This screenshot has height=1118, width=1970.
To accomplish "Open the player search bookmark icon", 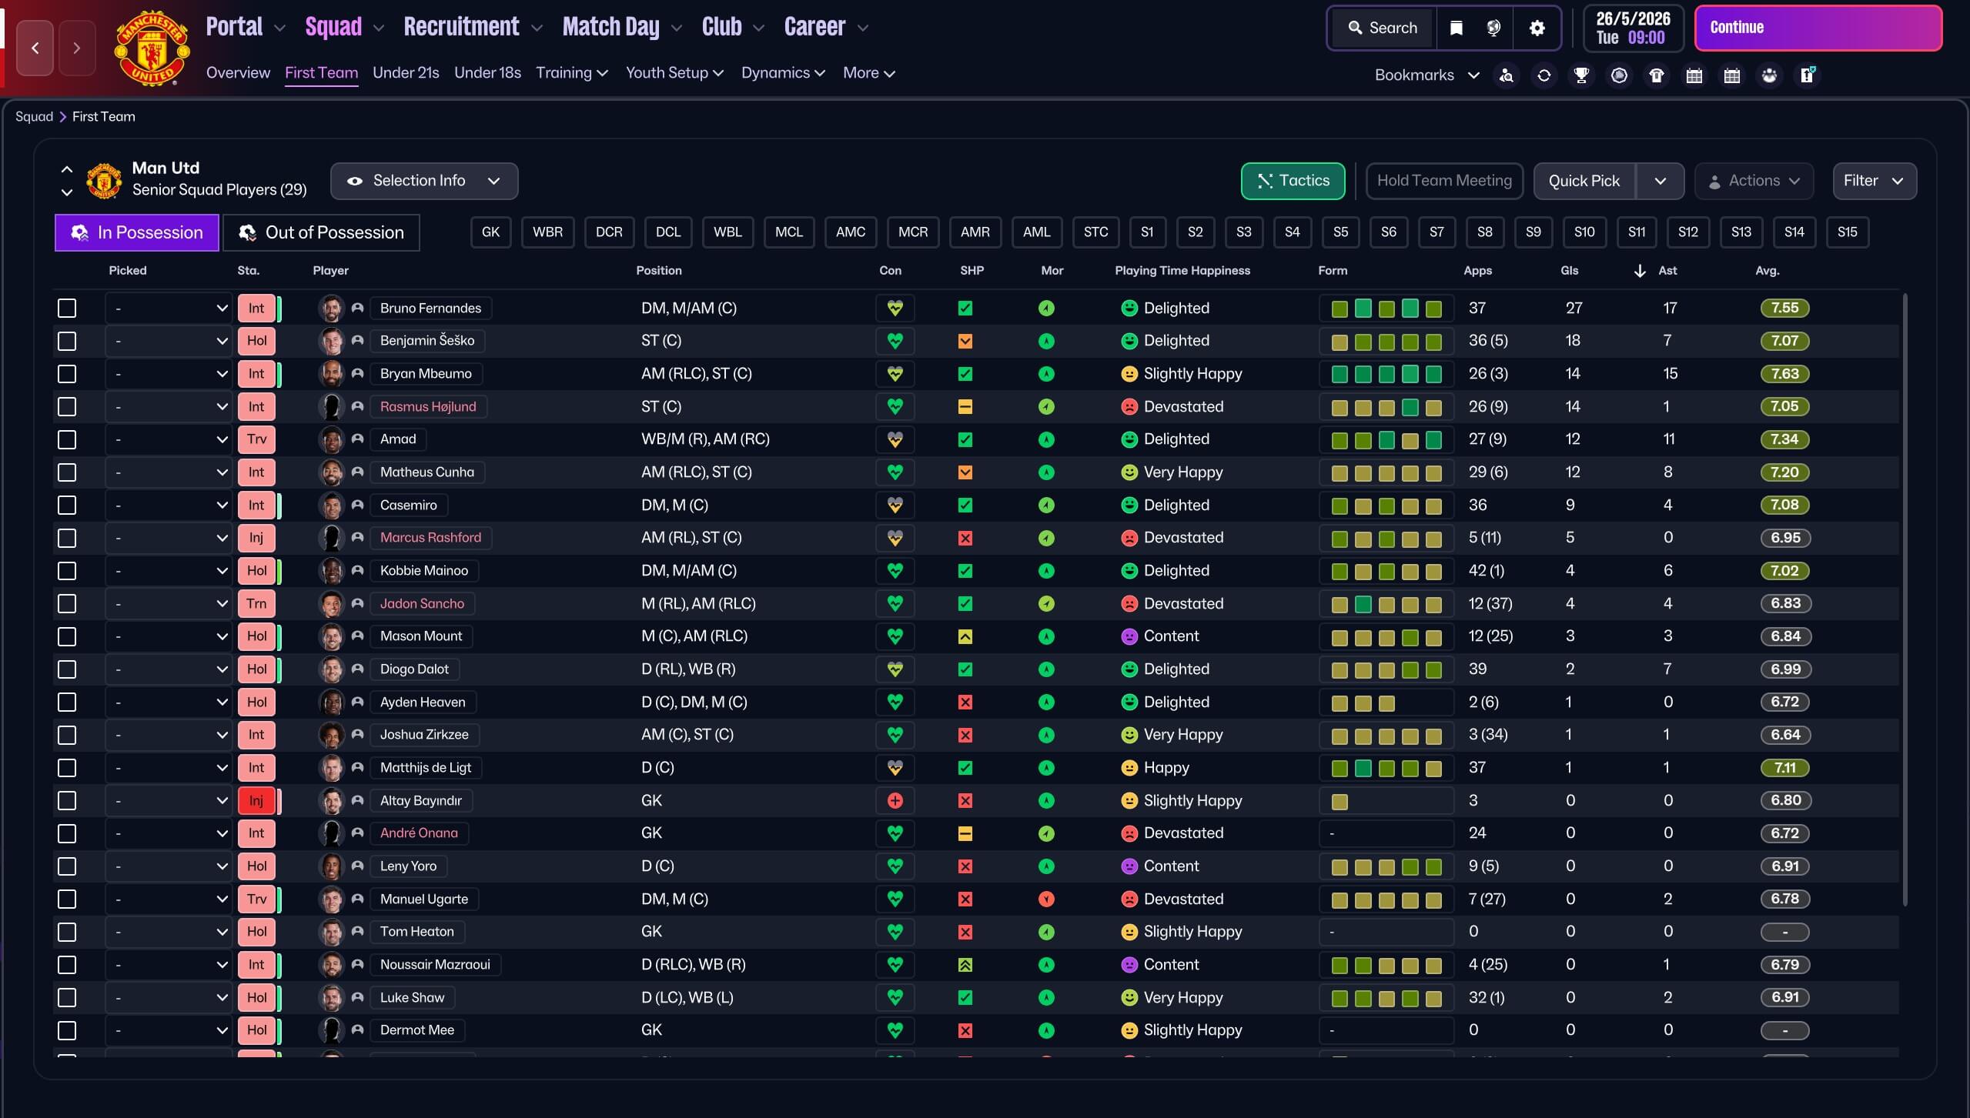I will click(x=1507, y=75).
